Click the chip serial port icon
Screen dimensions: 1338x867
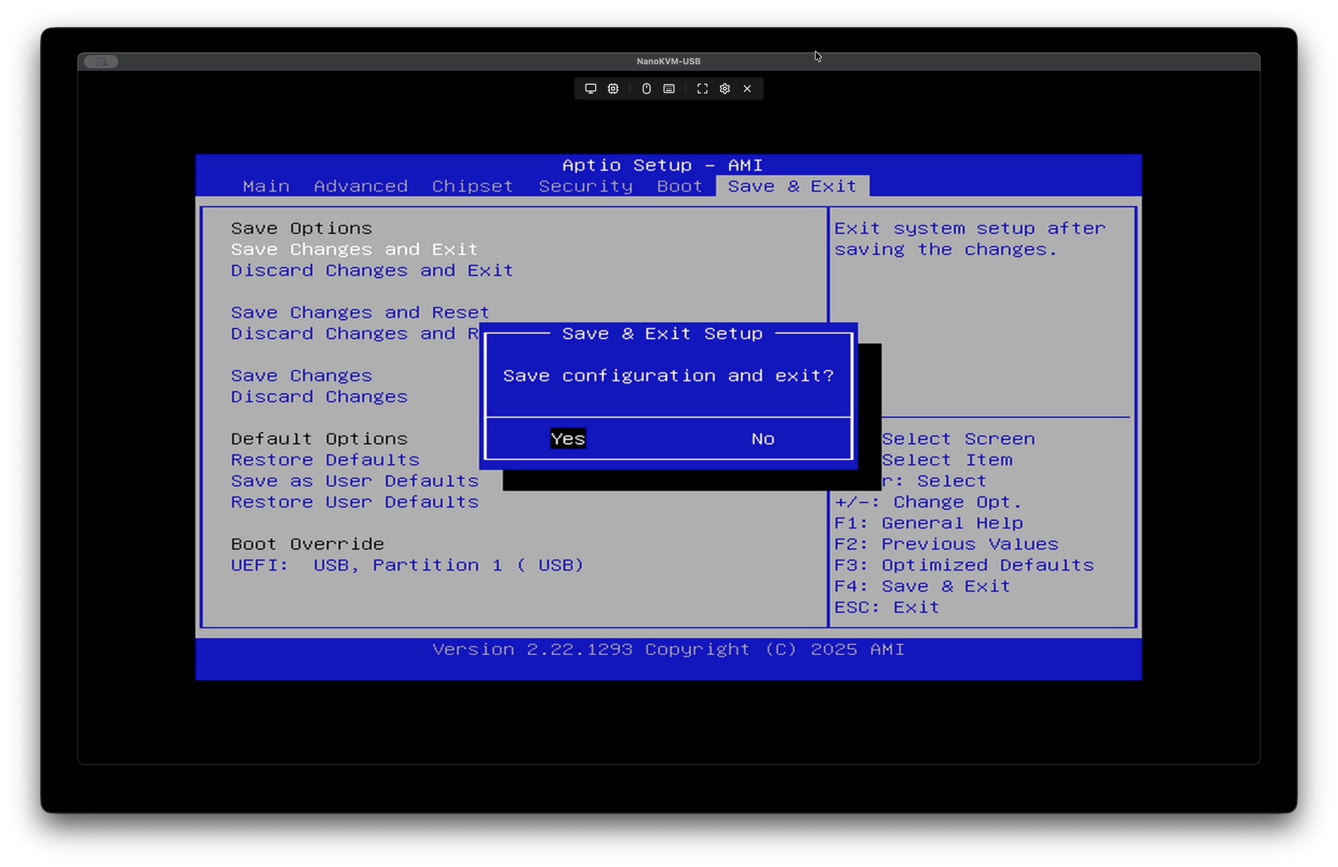613,89
